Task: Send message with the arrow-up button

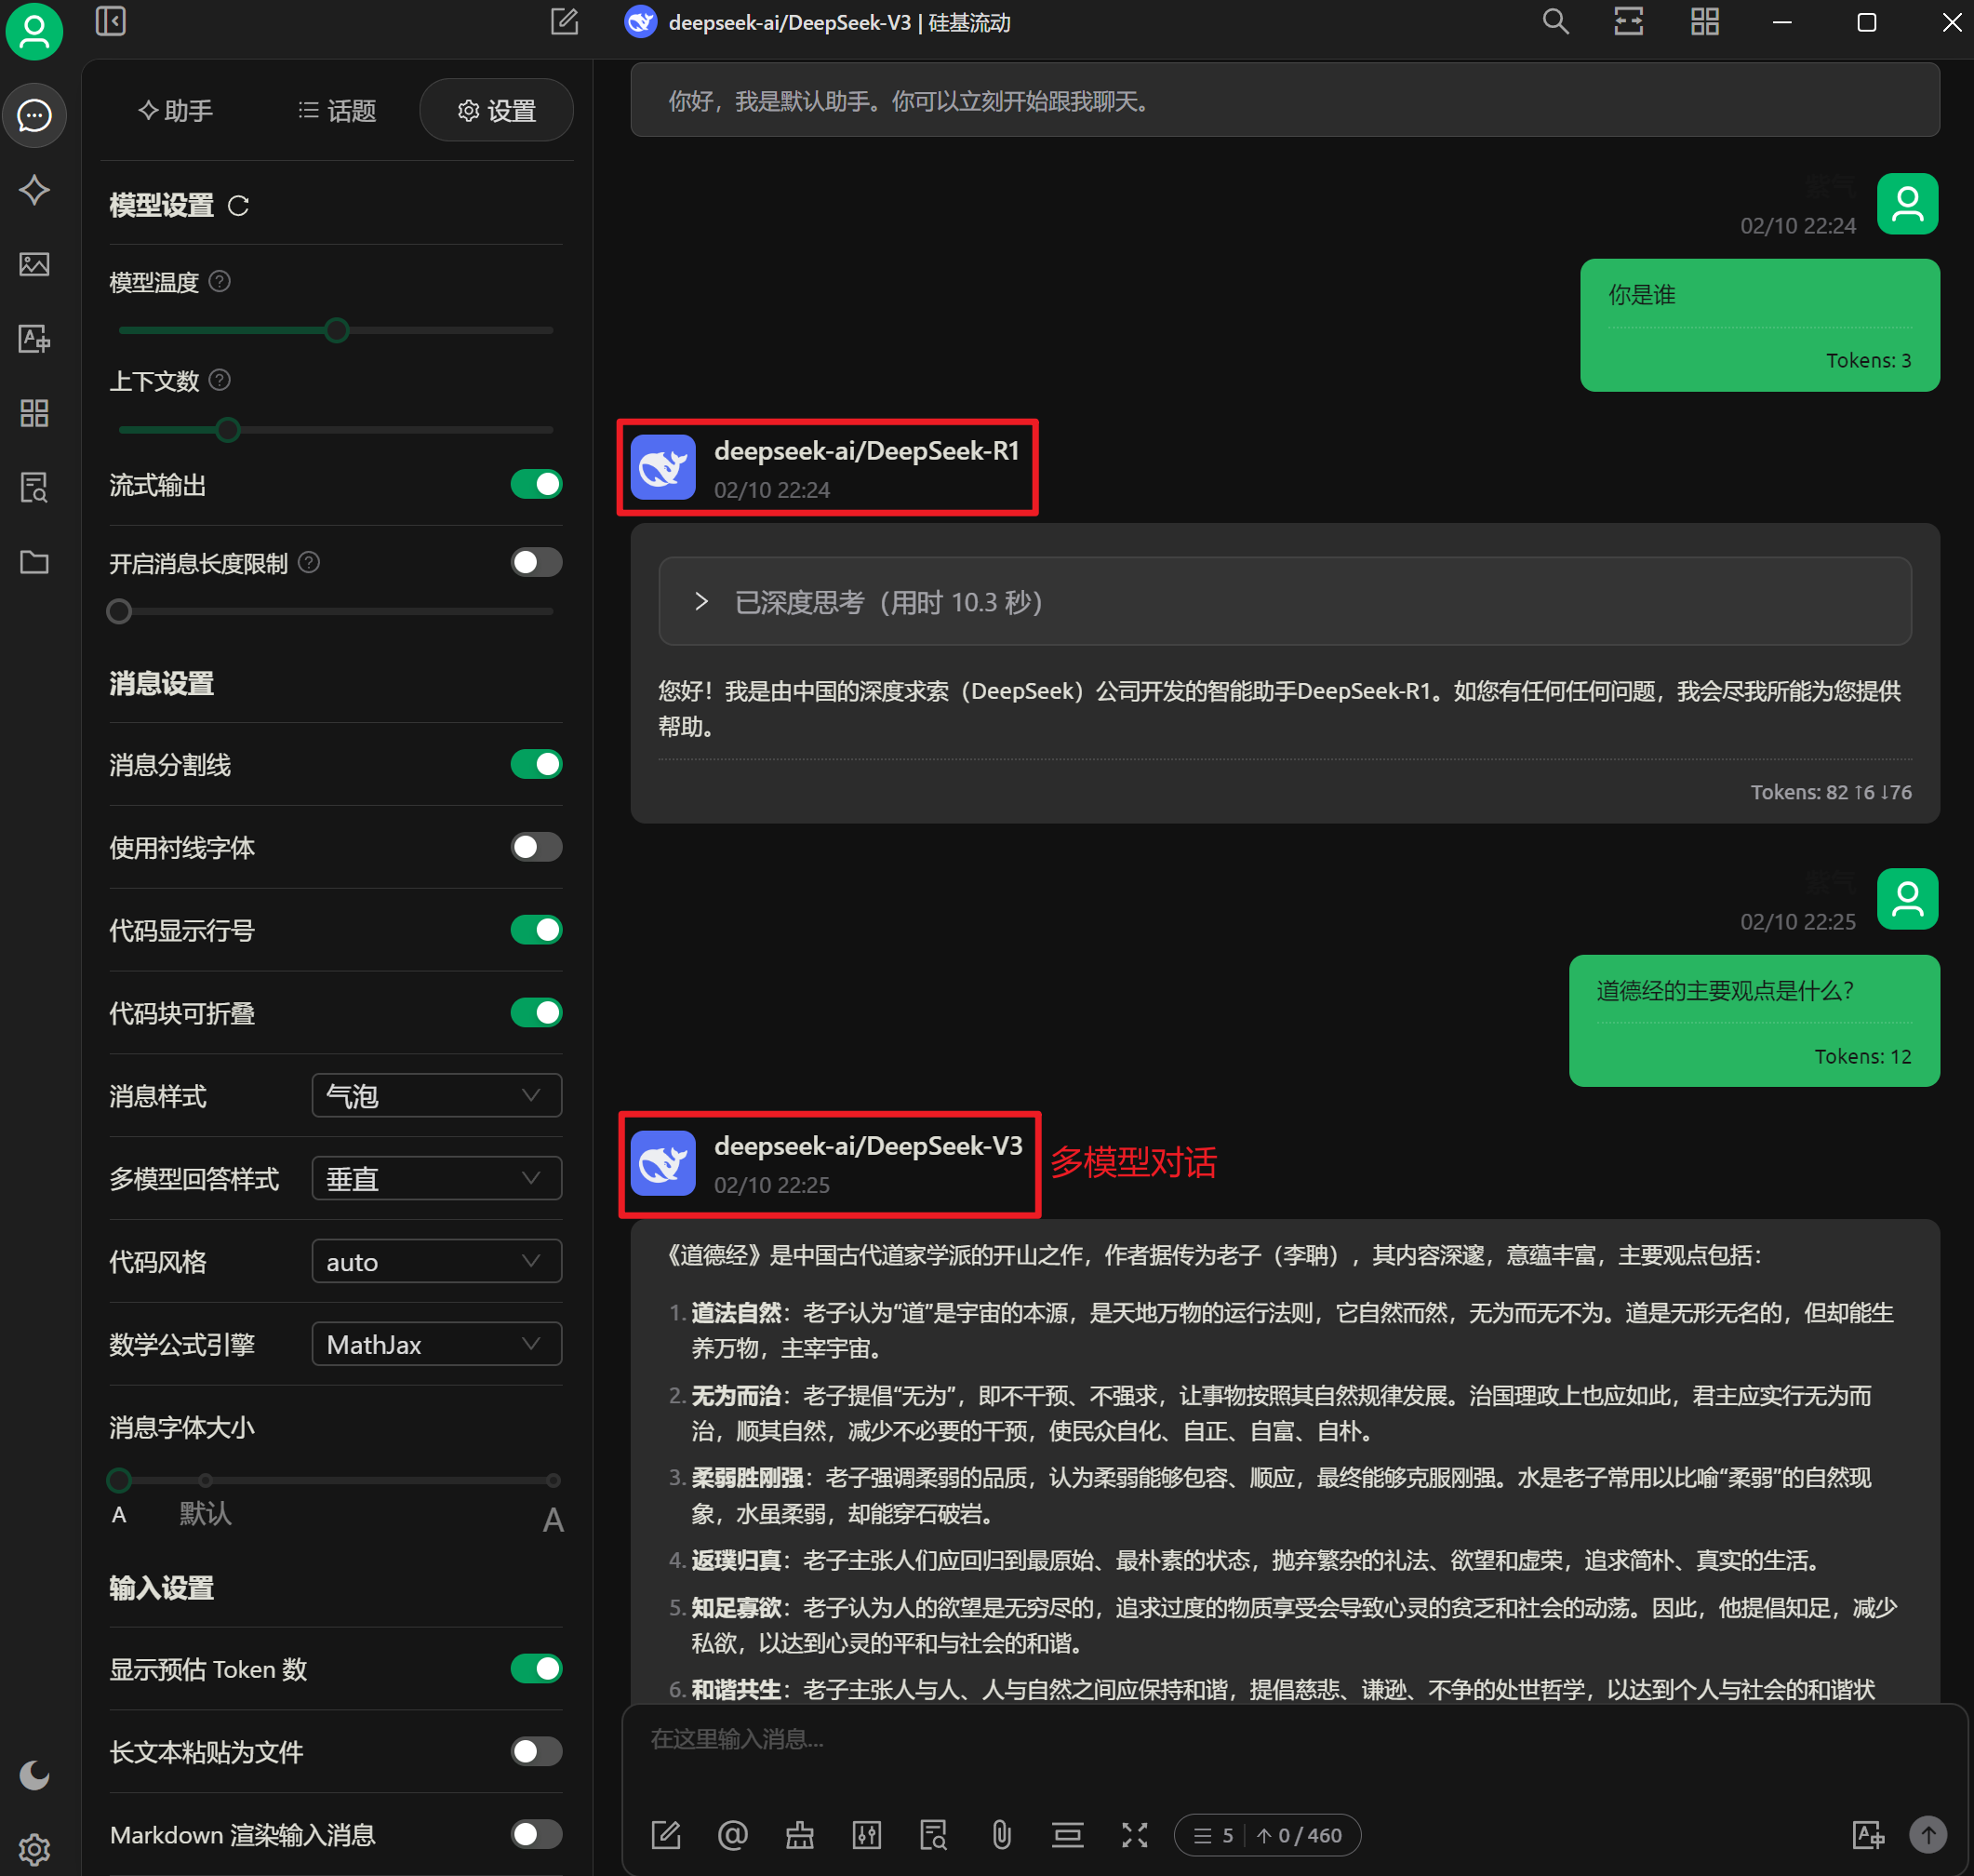Action: (x=1928, y=1835)
